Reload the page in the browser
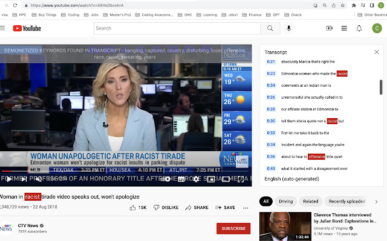Screen dimensions: 387x241 15,5
